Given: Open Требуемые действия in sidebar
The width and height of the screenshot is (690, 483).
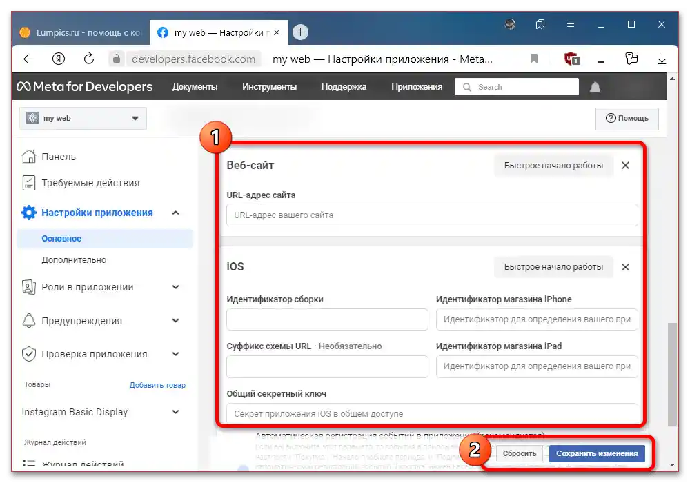Looking at the screenshot, I should click(x=90, y=183).
